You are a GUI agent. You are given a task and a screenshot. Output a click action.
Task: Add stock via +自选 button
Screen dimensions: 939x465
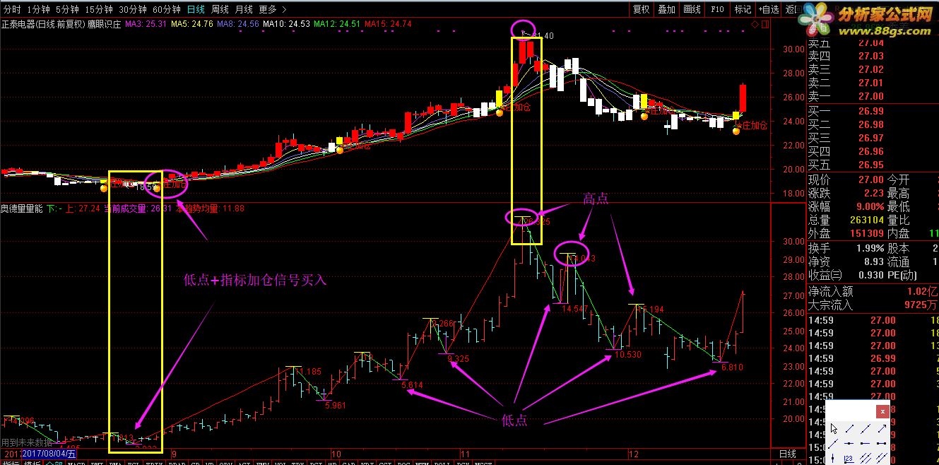click(768, 9)
